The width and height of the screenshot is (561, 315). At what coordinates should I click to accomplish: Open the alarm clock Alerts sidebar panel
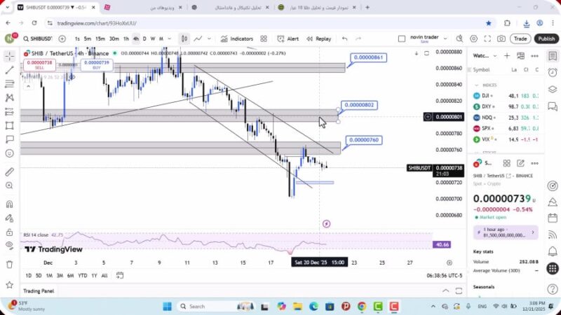pyautogui.click(x=553, y=71)
